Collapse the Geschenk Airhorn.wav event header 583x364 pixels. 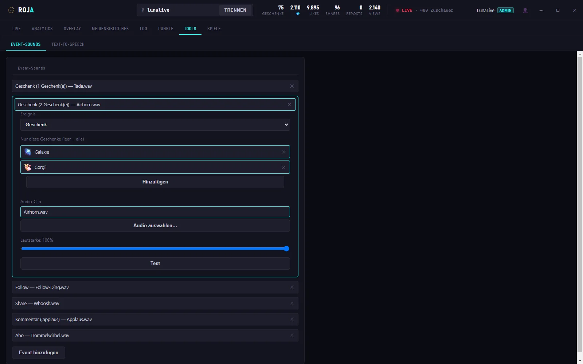pyautogui.click(x=155, y=105)
